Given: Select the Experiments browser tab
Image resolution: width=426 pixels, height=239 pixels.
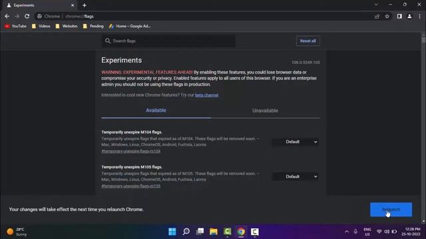Looking at the screenshot, I should (x=40, y=5).
